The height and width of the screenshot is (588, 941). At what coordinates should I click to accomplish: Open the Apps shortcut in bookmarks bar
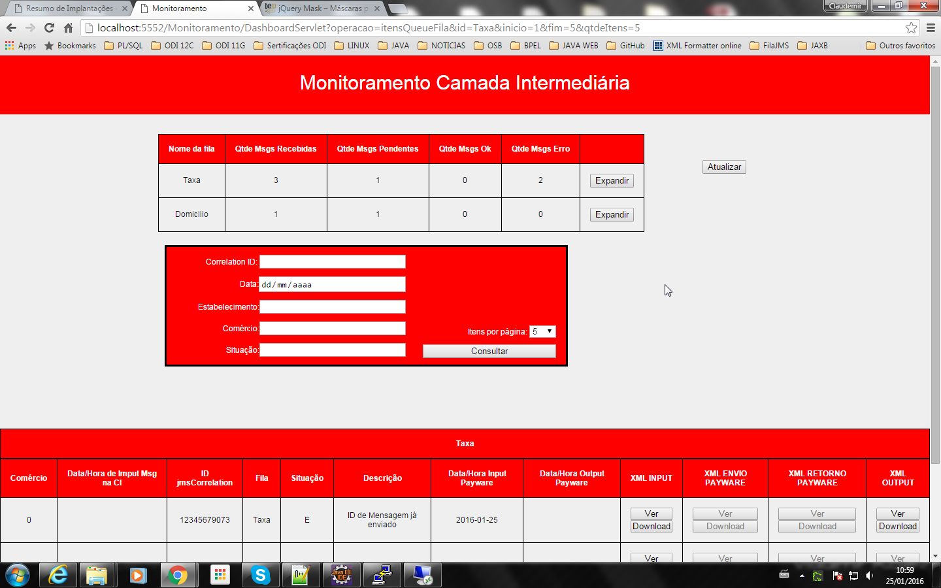20,46
